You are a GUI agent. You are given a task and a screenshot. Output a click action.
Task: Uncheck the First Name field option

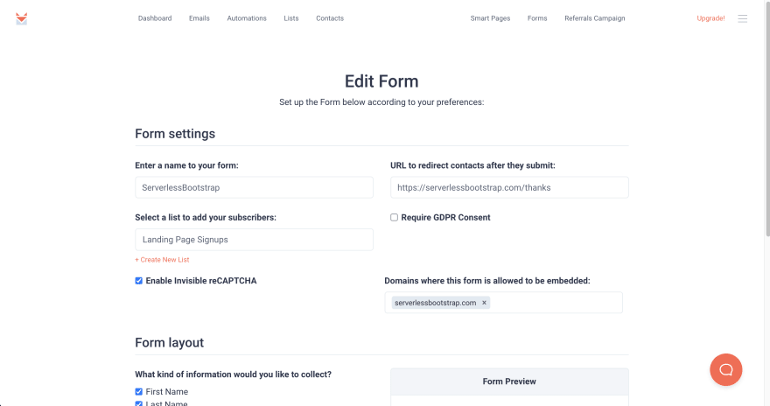pyautogui.click(x=138, y=392)
